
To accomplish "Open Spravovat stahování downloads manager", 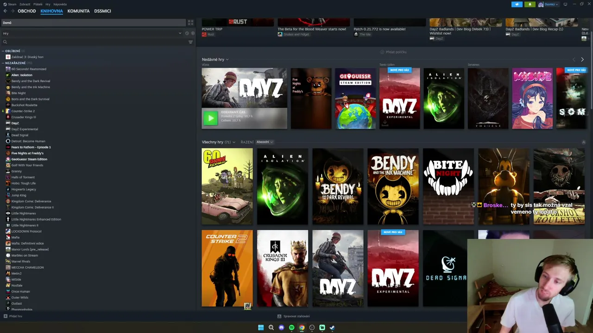I will click(x=293, y=316).
